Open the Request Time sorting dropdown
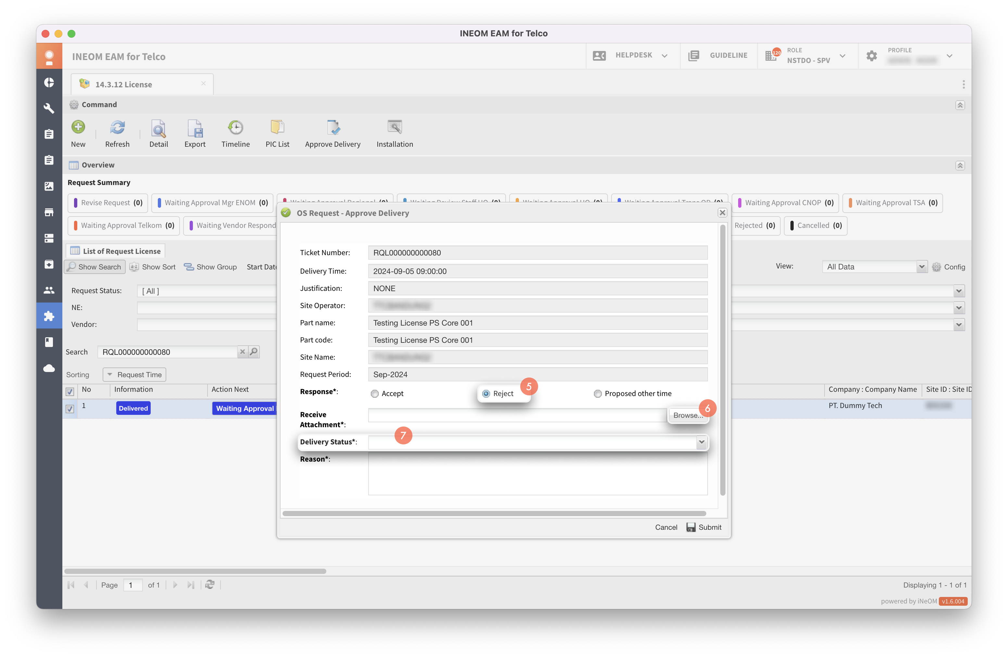1008x657 pixels. tap(134, 374)
